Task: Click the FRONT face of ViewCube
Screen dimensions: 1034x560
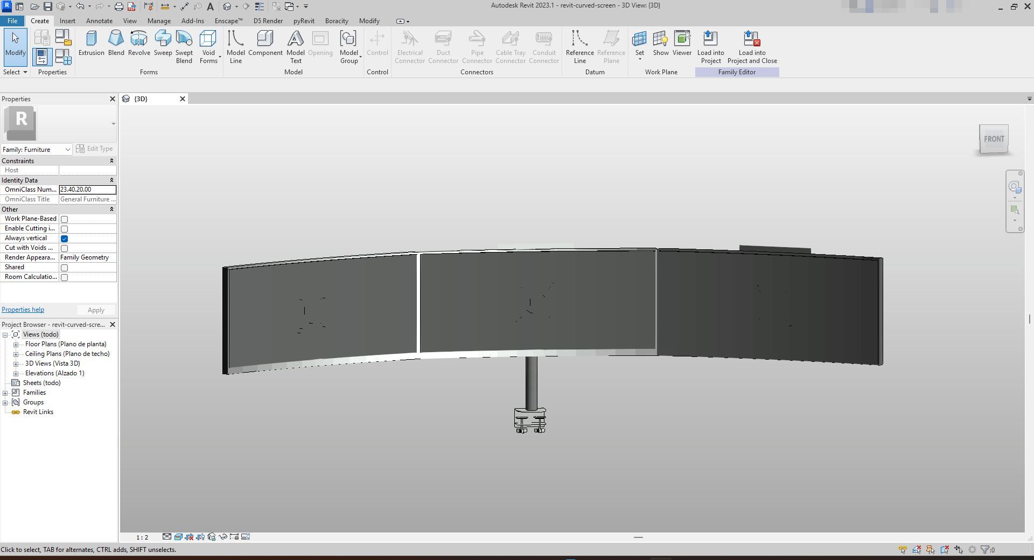Action: (994, 139)
